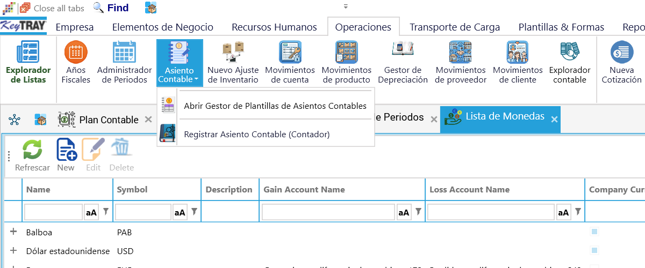645x268 pixels.
Task: Open Plantillas & Formas ribbon tab
Action: tap(561, 27)
